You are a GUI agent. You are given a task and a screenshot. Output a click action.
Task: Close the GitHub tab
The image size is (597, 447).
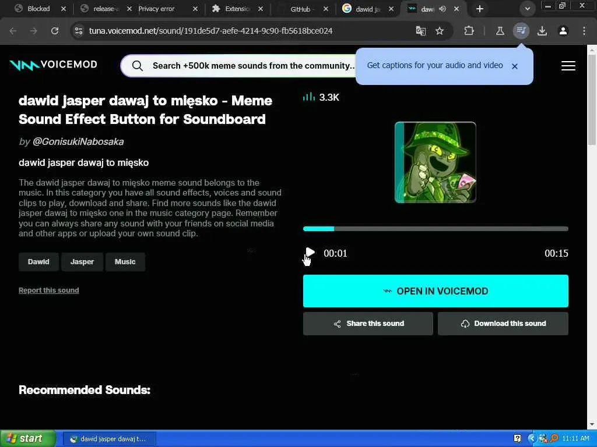(326, 9)
